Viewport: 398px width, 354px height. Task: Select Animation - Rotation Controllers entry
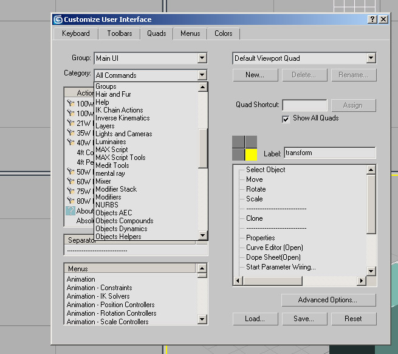point(111,313)
